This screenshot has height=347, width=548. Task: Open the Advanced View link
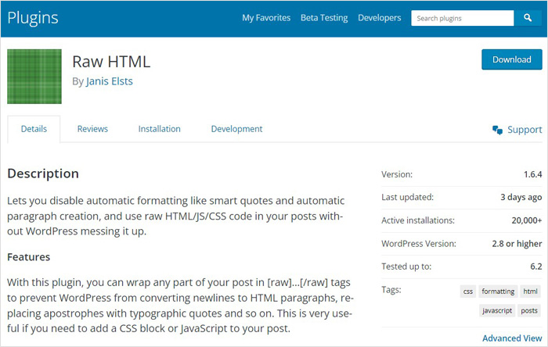pos(512,338)
